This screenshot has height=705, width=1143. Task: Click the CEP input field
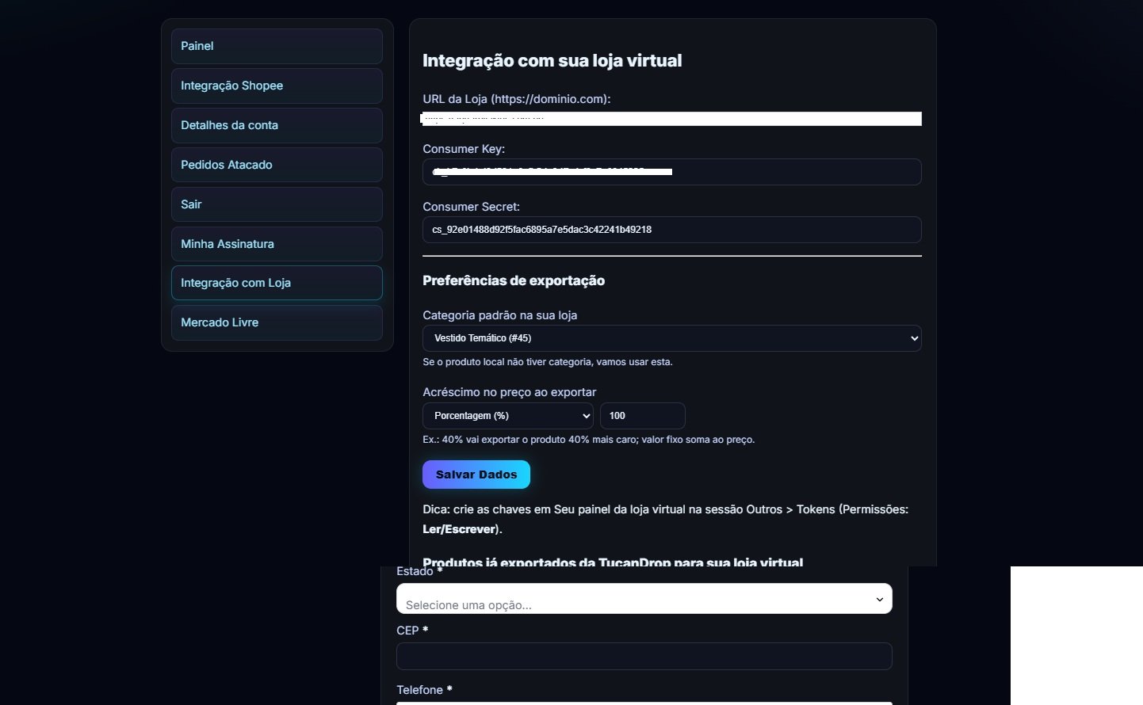coord(643,657)
